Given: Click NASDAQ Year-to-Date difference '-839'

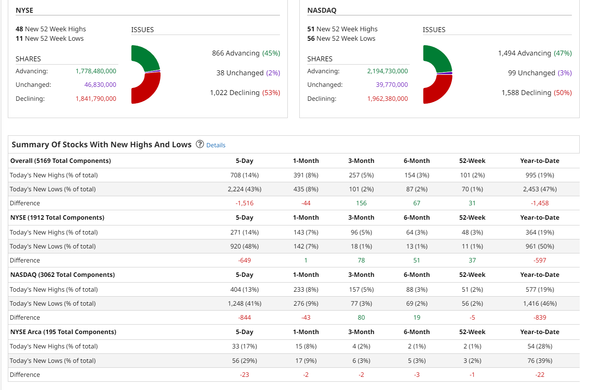Looking at the screenshot, I should (540, 318).
